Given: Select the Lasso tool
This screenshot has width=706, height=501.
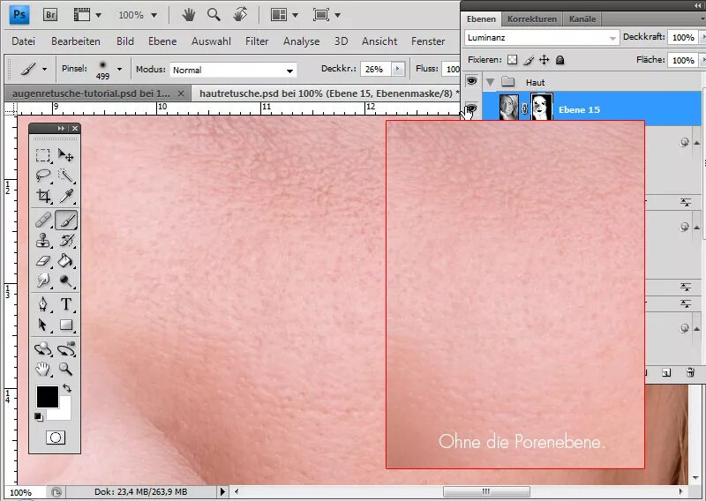Looking at the screenshot, I should click(43, 176).
